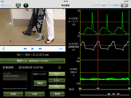
Task: Tap the battery indicator in status bar
Action: [x=129, y=1]
